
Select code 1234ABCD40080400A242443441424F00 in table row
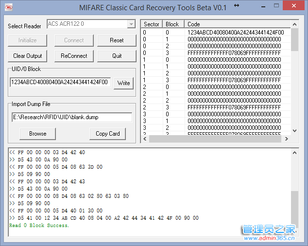point(236,33)
